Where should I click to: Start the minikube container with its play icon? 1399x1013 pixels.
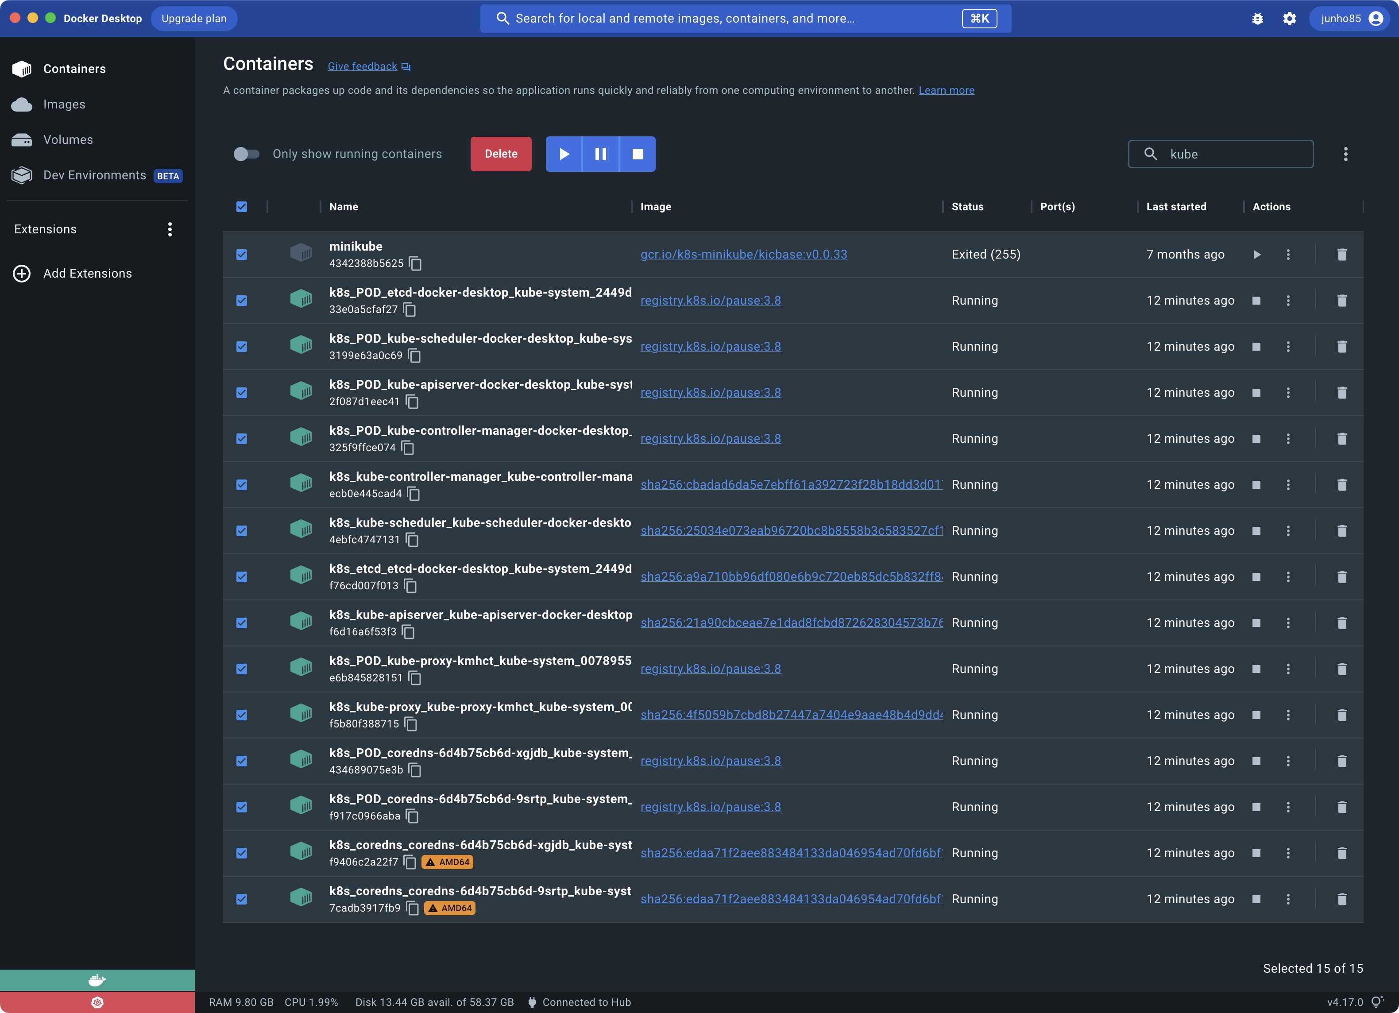pos(1256,255)
